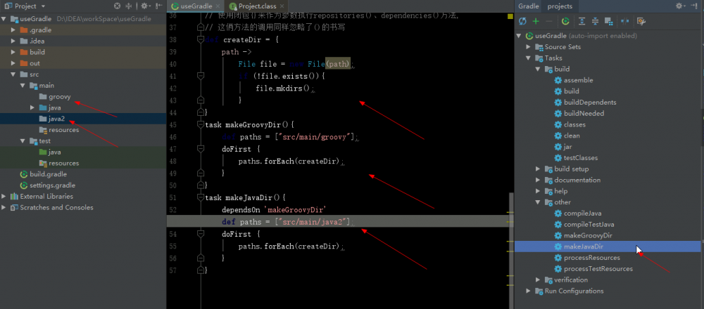Expand External Libraries node
The image size is (704, 309).
pyautogui.click(x=4, y=196)
